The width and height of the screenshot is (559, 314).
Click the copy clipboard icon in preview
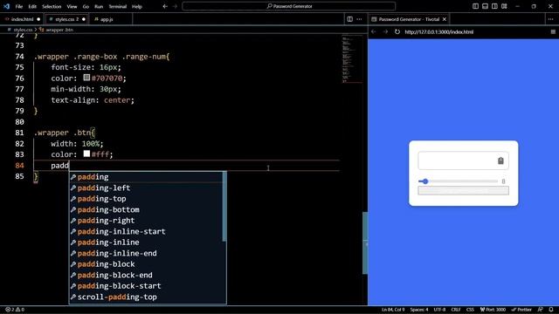500,160
